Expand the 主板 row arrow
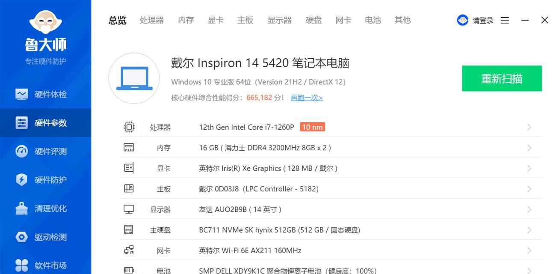 click(x=529, y=189)
